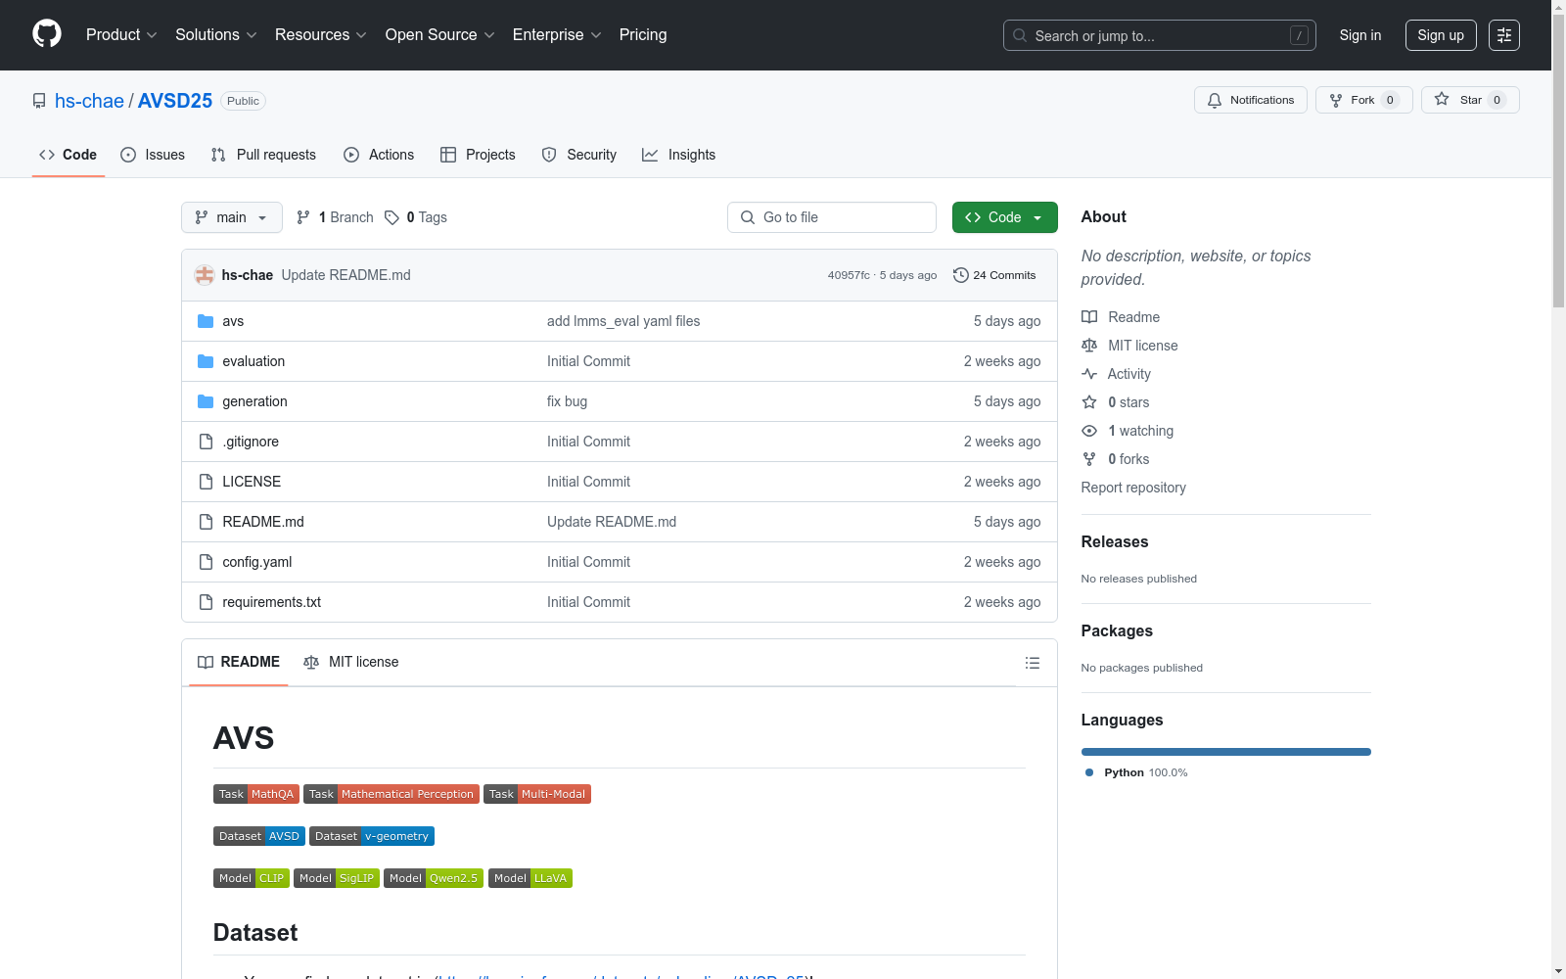Open the Security tab

[x=579, y=155]
